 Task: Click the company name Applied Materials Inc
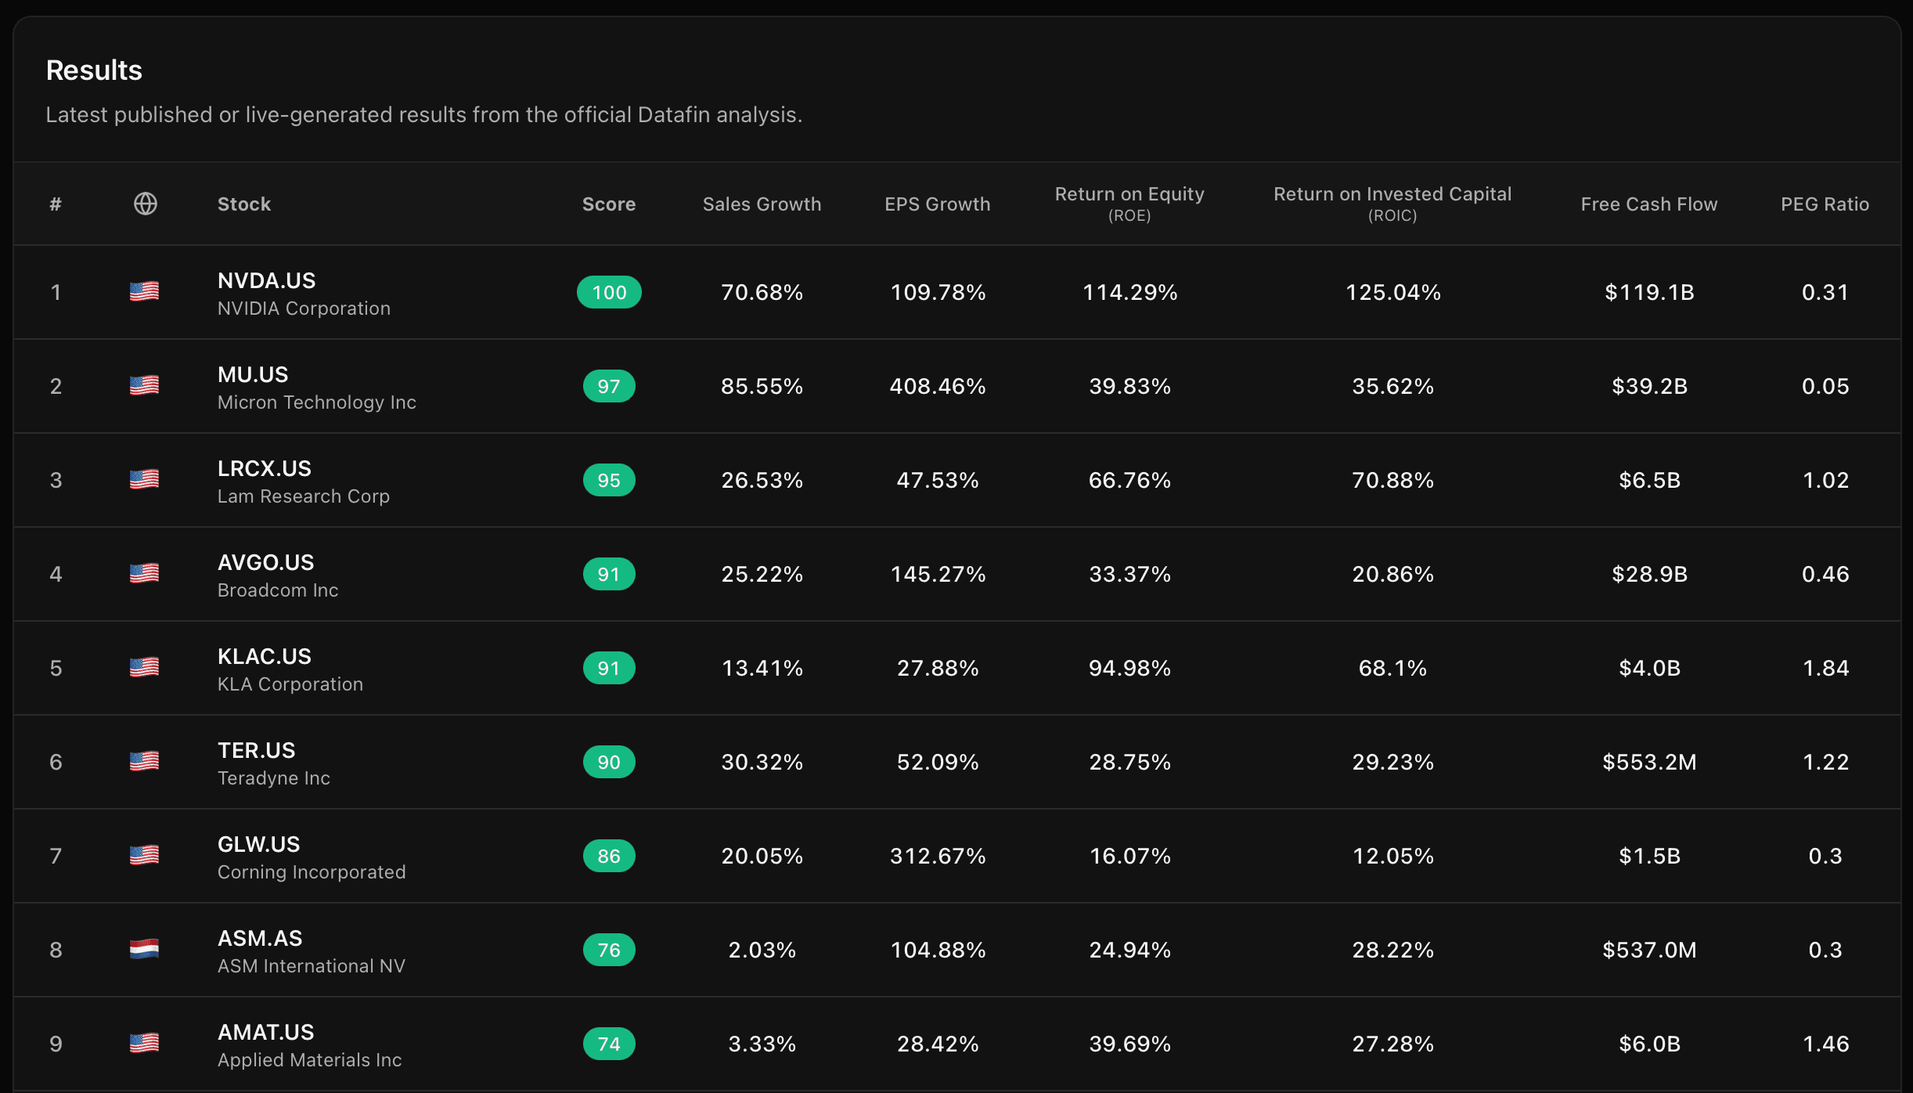[310, 1060]
